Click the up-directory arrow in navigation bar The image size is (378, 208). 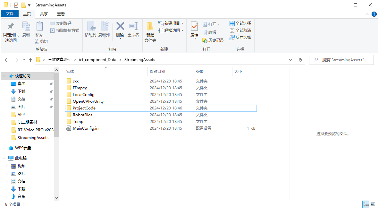point(30,60)
